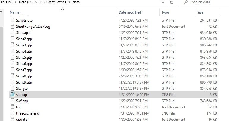Sort files by the Name column
229x121 pixels.
point(15,12)
